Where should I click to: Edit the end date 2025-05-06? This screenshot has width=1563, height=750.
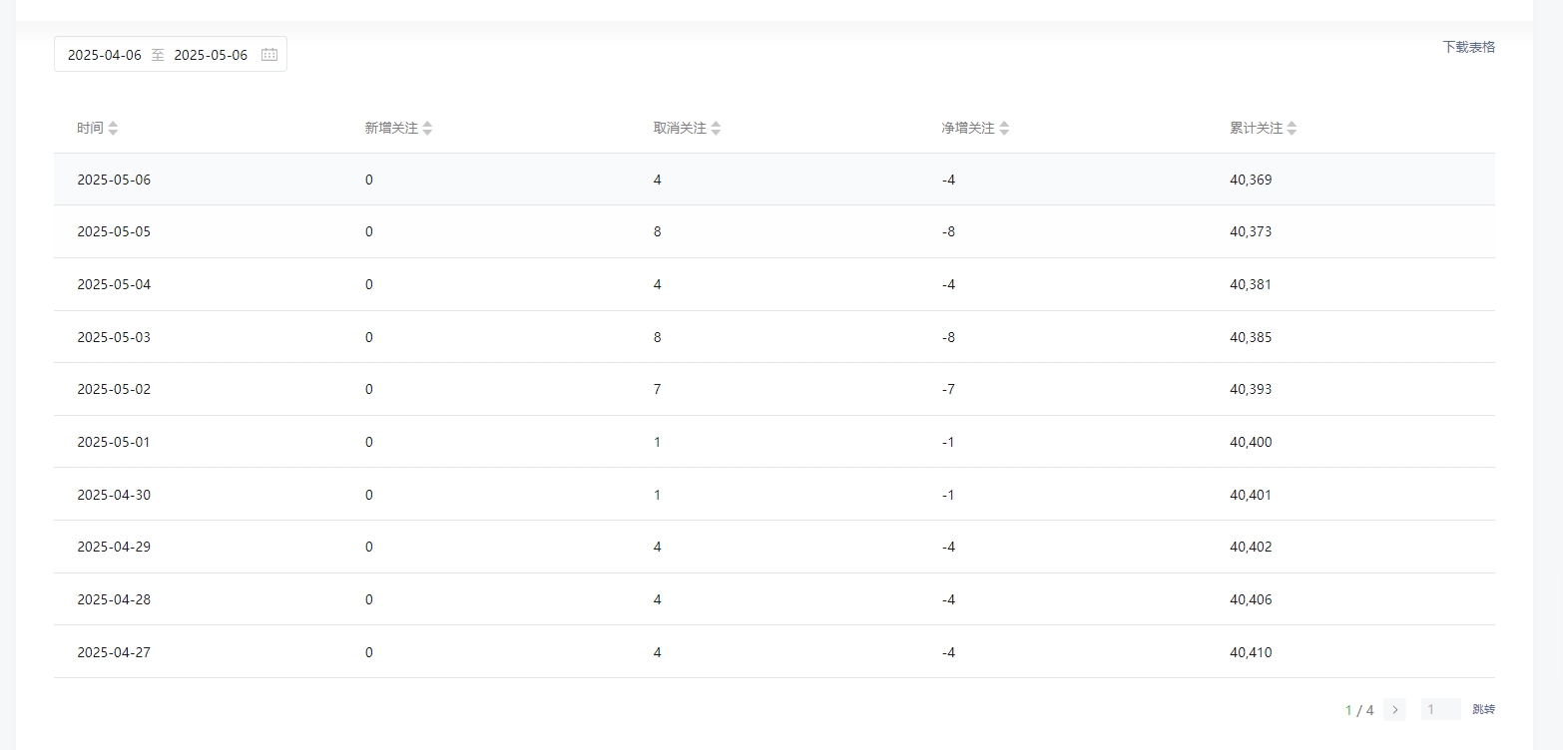click(x=211, y=55)
